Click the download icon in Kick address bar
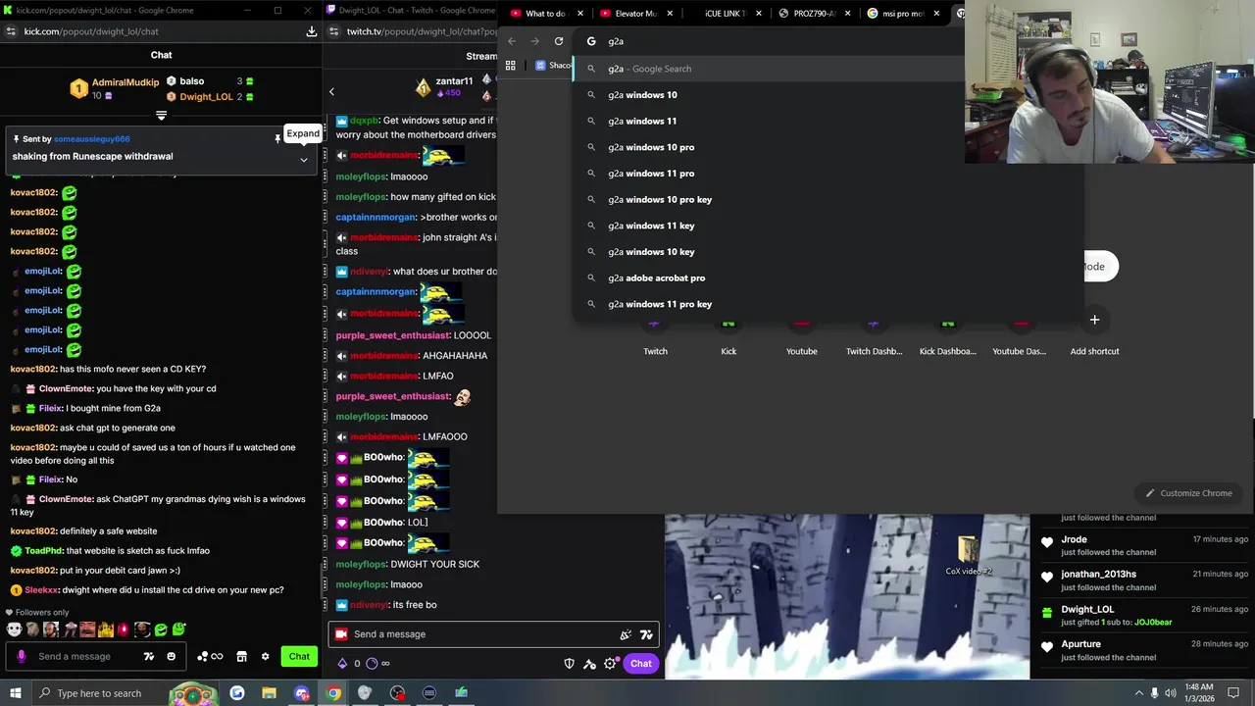Screen dimensions: 1255x706 312,31
